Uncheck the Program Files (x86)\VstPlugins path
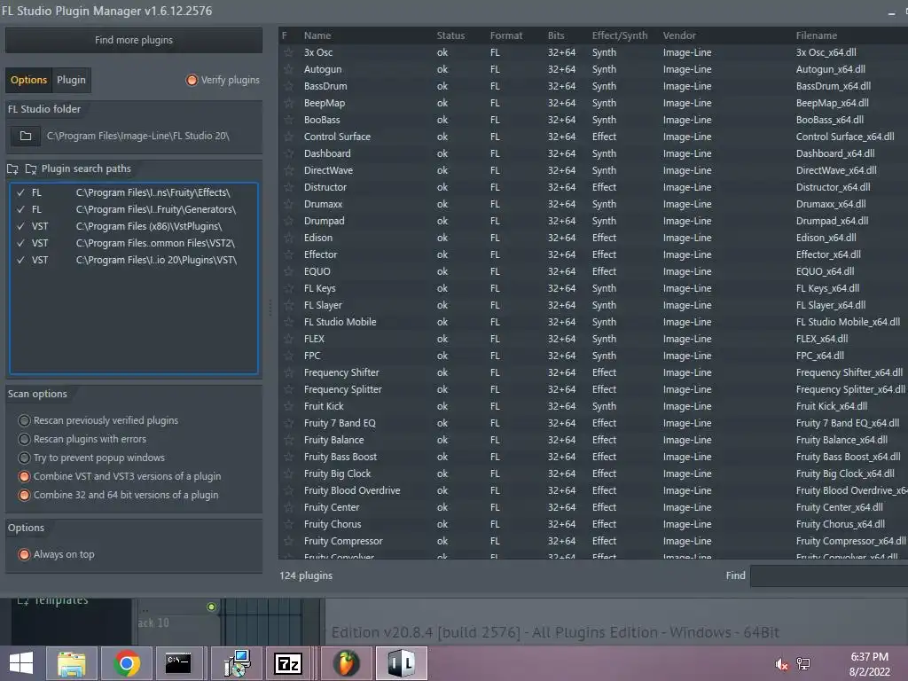This screenshot has width=908, height=681. pos(21,226)
